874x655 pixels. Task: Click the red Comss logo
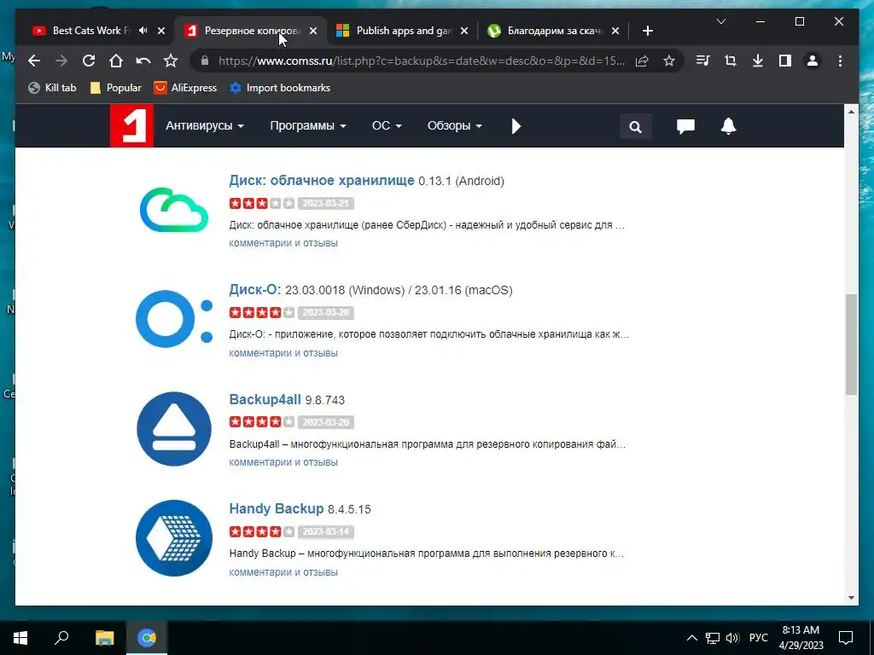(x=131, y=126)
